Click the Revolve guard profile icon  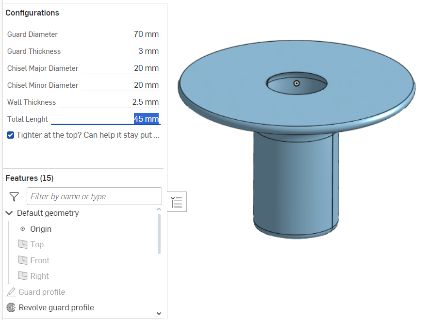[11, 307]
